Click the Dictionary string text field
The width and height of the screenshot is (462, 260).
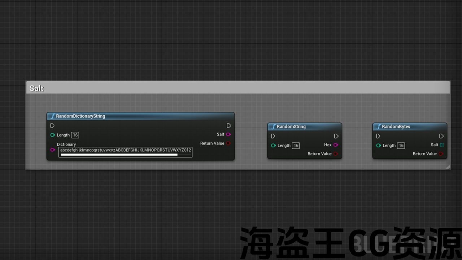tap(125, 150)
